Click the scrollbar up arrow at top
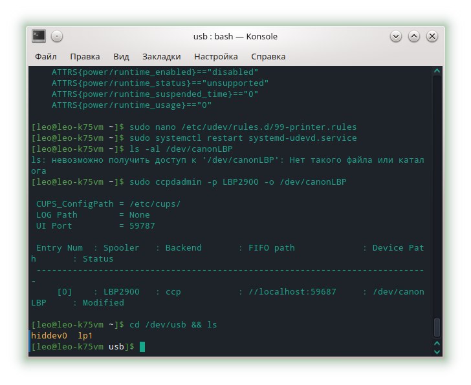 pyautogui.click(x=437, y=71)
